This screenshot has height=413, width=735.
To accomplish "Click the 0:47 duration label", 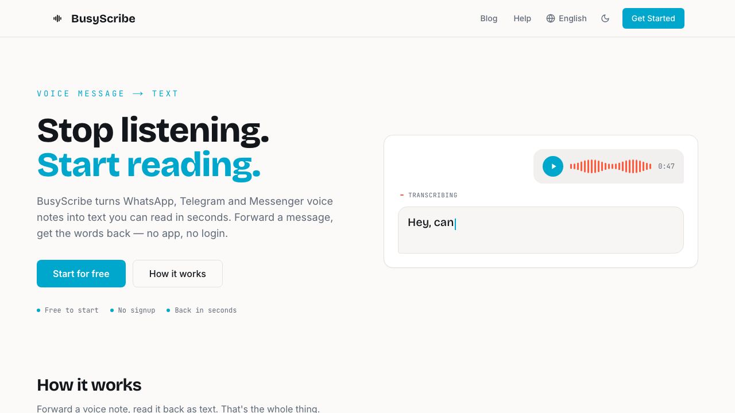I will click(666, 166).
